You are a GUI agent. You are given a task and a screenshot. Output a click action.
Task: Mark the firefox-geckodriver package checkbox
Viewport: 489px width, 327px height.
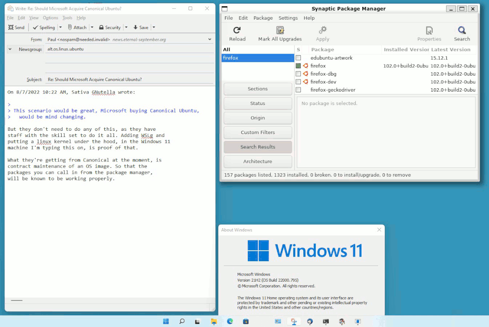pyautogui.click(x=298, y=90)
